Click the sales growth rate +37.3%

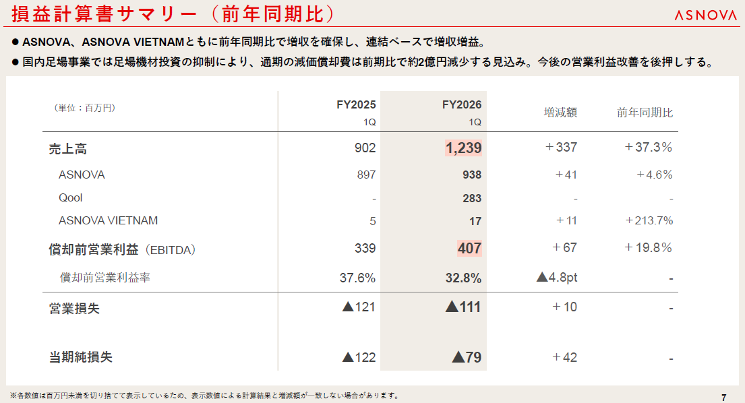(648, 147)
